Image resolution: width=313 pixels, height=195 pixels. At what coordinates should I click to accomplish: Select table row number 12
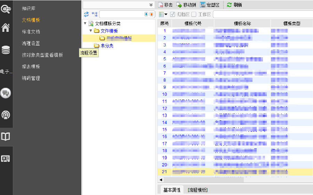click(x=235, y=108)
